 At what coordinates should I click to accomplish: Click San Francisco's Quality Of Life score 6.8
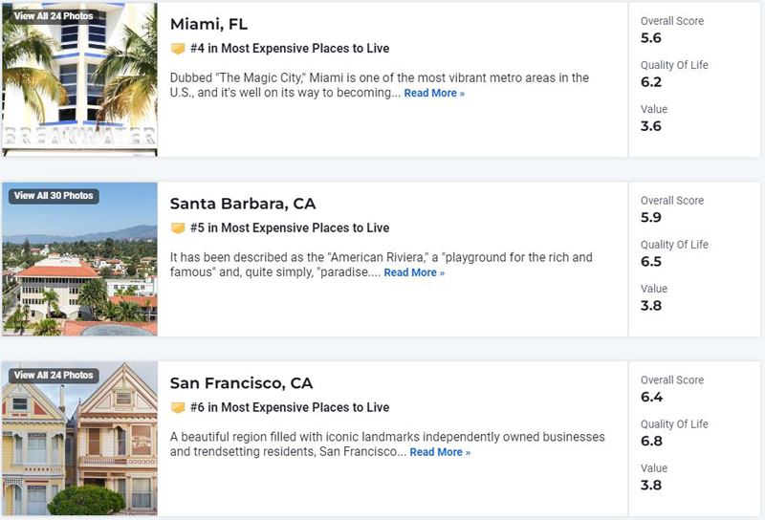pyautogui.click(x=651, y=441)
